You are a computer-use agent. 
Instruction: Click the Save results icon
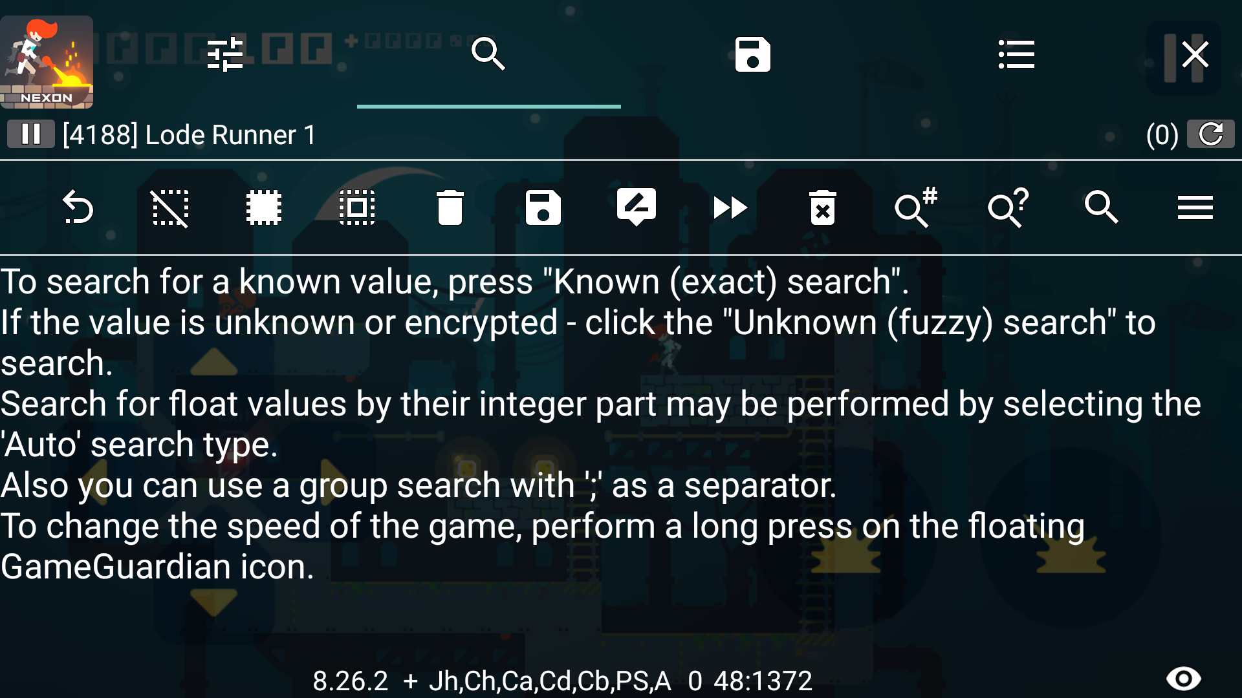(x=543, y=207)
